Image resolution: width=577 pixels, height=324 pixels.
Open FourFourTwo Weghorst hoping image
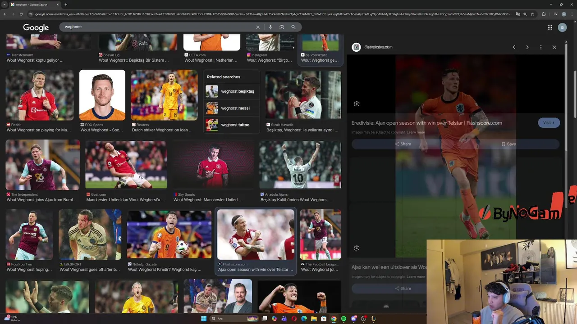pos(29,234)
